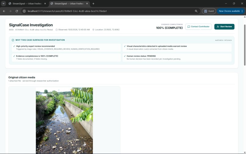Click 'Triggered by triage rules' description text
The image size is (246, 154).
[58, 49]
